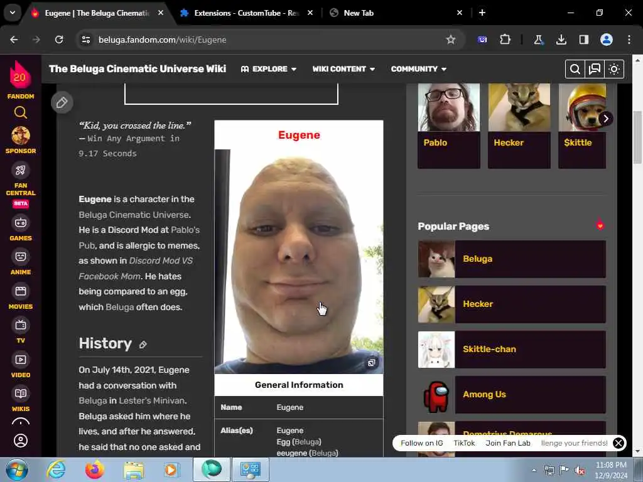The image size is (643, 482).
Task: Open Beluga in Popular Pages
Action: [512, 259]
